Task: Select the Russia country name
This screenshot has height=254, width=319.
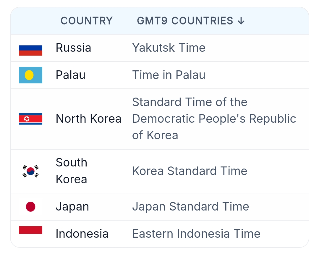Action: (x=73, y=48)
